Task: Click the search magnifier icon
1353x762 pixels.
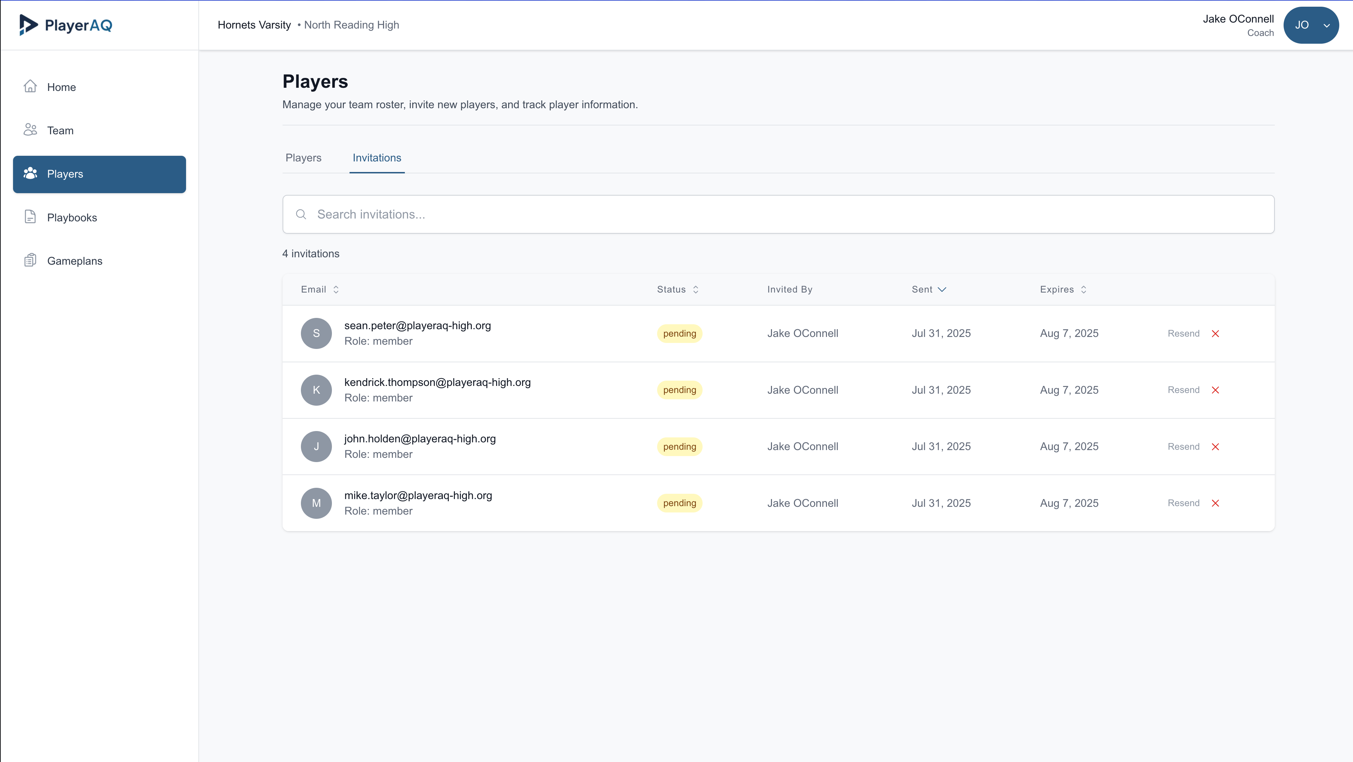Action: (x=301, y=214)
